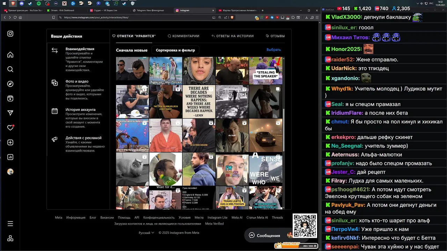Click Discord icon in the taskbar
The image size is (447, 251).
click(x=22, y=3)
